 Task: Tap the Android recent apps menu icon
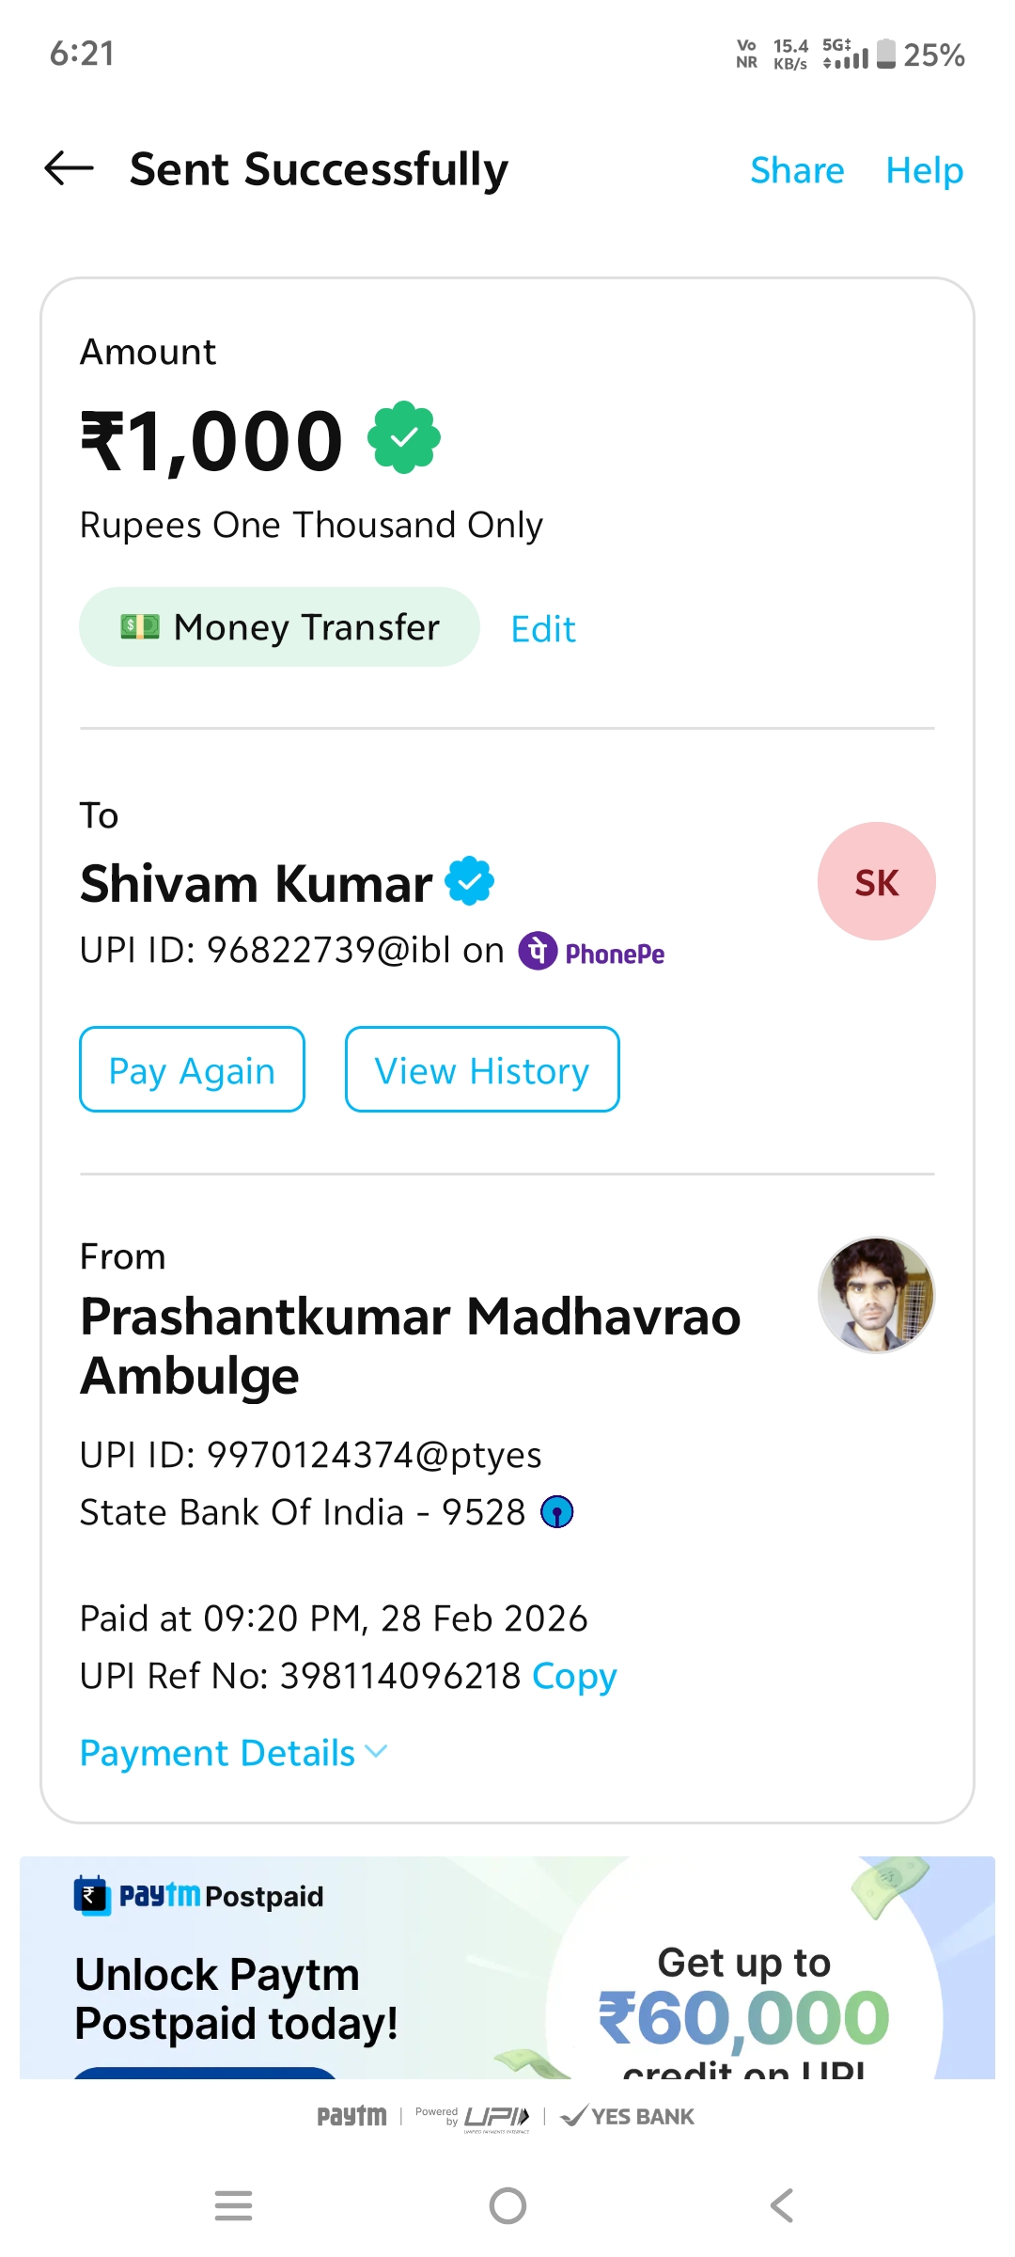[233, 2205]
